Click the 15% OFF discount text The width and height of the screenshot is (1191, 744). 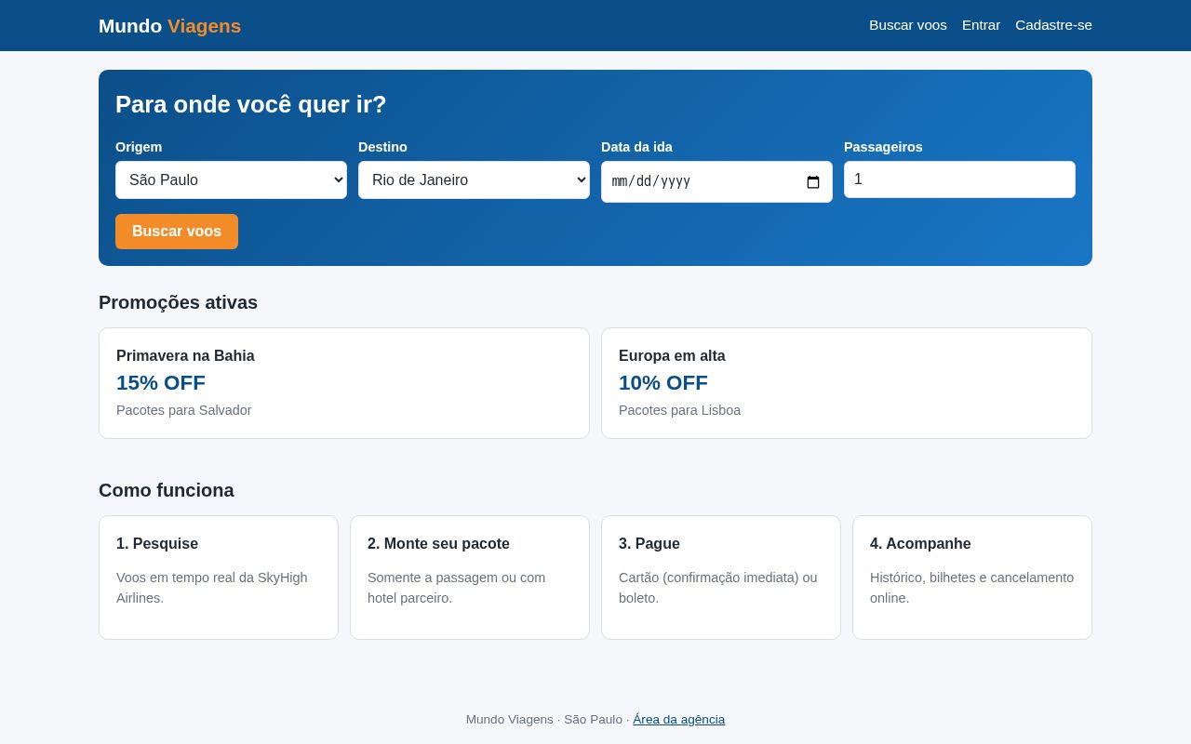[161, 383]
